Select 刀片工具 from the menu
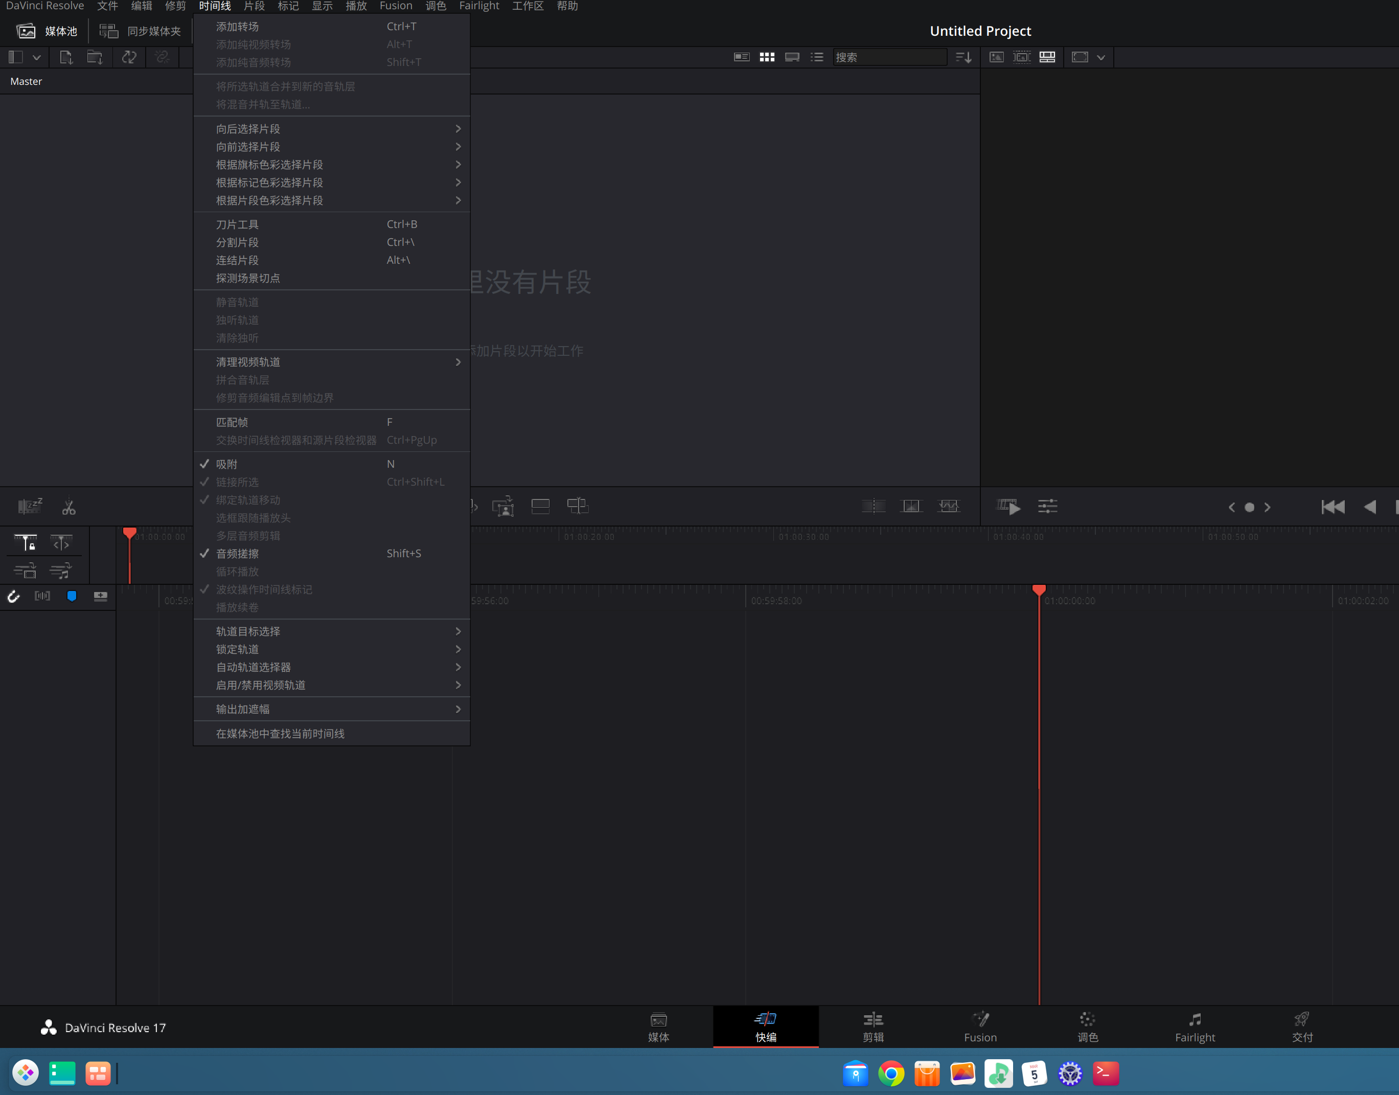 click(237, 224)
